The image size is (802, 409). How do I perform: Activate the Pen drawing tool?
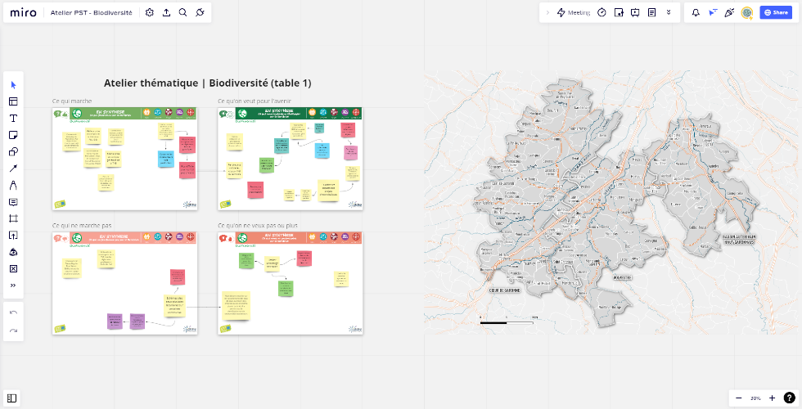coord(13,186)
